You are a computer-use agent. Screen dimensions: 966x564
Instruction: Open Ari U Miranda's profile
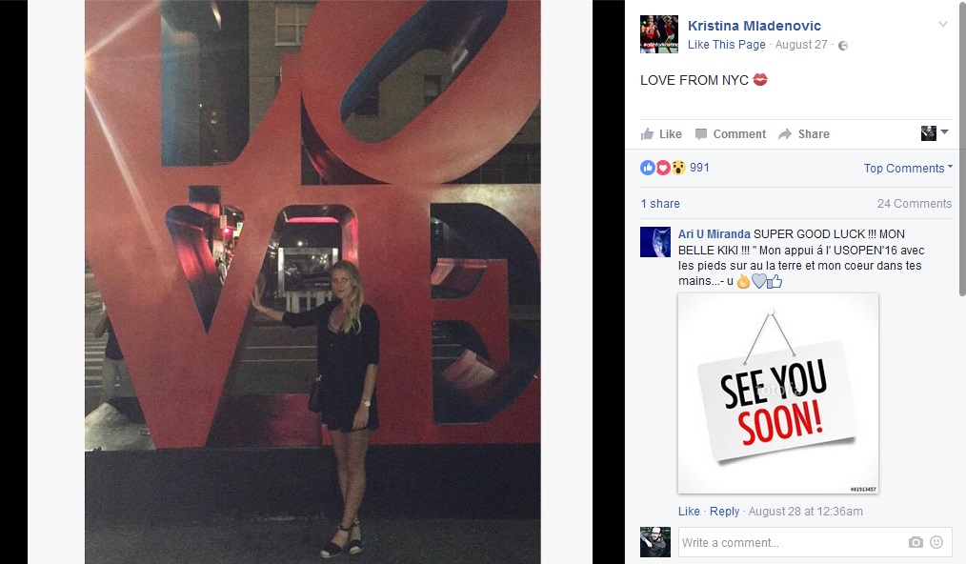(x=714, y=234)
